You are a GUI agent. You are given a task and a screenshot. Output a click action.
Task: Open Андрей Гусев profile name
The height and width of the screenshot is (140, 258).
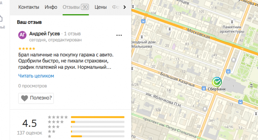point(45,33)
